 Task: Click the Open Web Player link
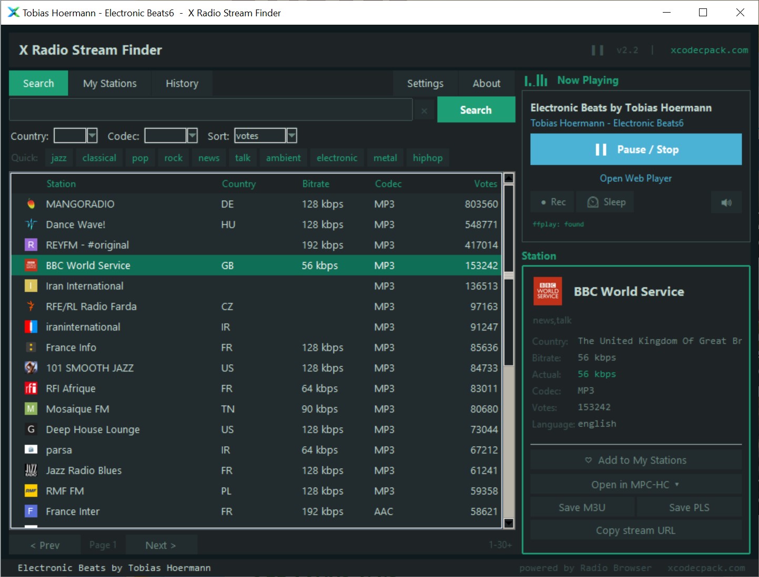pyautogui.click(x=636, y=178)
